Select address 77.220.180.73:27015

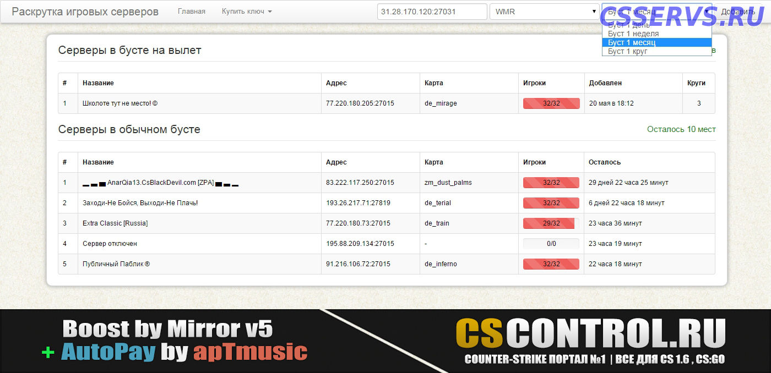tap(358, 223)
